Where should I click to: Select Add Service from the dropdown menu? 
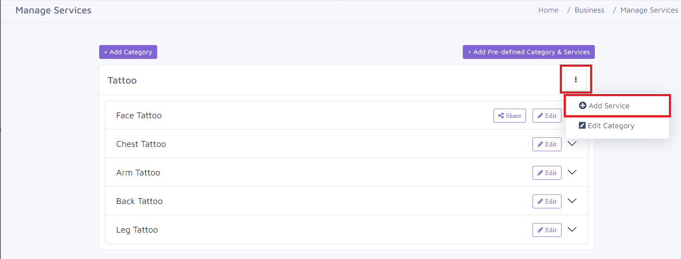click(617, 106)
